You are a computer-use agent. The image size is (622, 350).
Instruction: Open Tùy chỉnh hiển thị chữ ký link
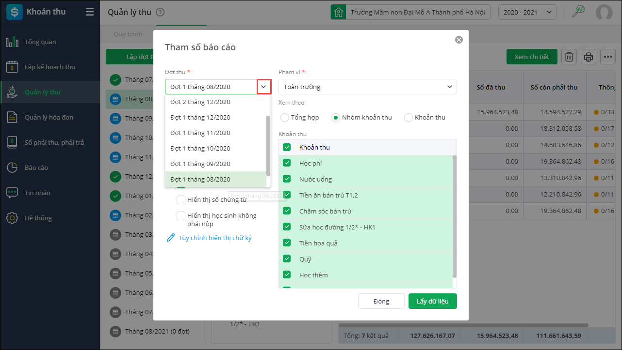coord(215,238)
